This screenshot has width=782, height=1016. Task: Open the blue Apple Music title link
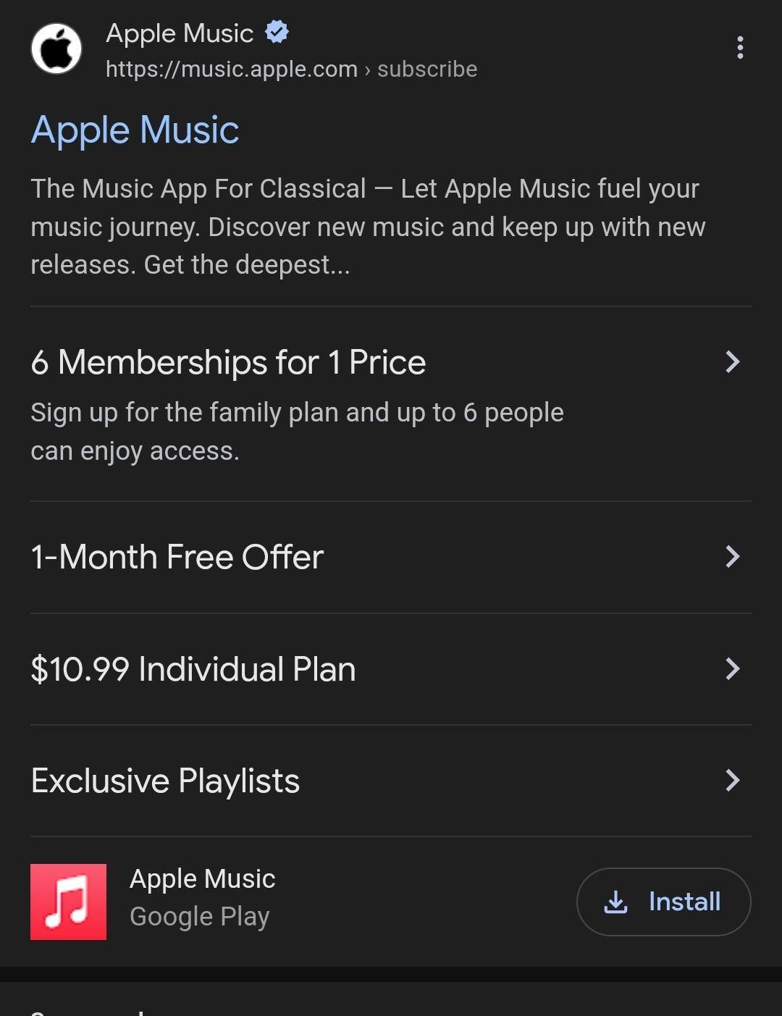pos(135,130)
